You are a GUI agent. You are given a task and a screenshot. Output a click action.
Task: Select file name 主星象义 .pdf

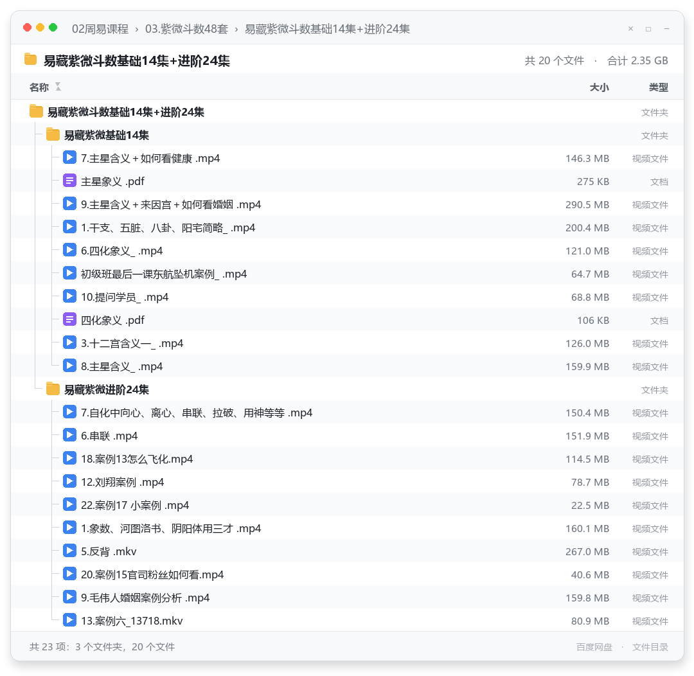click(x=112, y=181)
